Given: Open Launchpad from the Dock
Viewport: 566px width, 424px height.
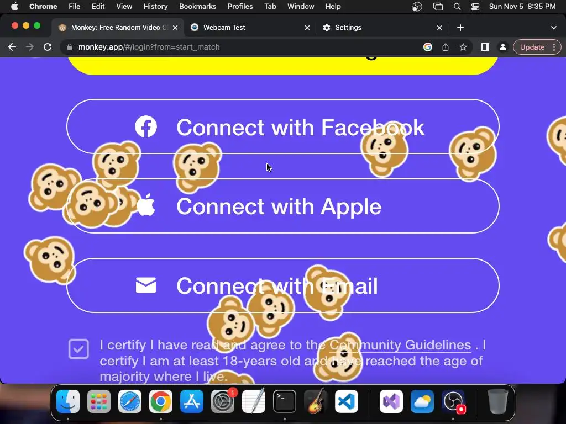Looking at the screenshot, I should tap(99, 401).
